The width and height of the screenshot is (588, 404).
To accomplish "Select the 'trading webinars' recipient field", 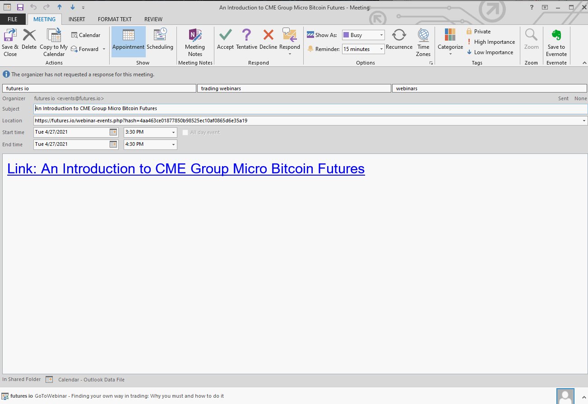I will [x=294, y=88].
